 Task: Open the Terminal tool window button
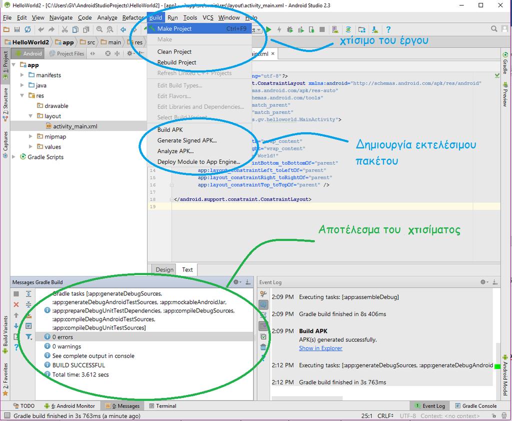(x=162, y=405)
